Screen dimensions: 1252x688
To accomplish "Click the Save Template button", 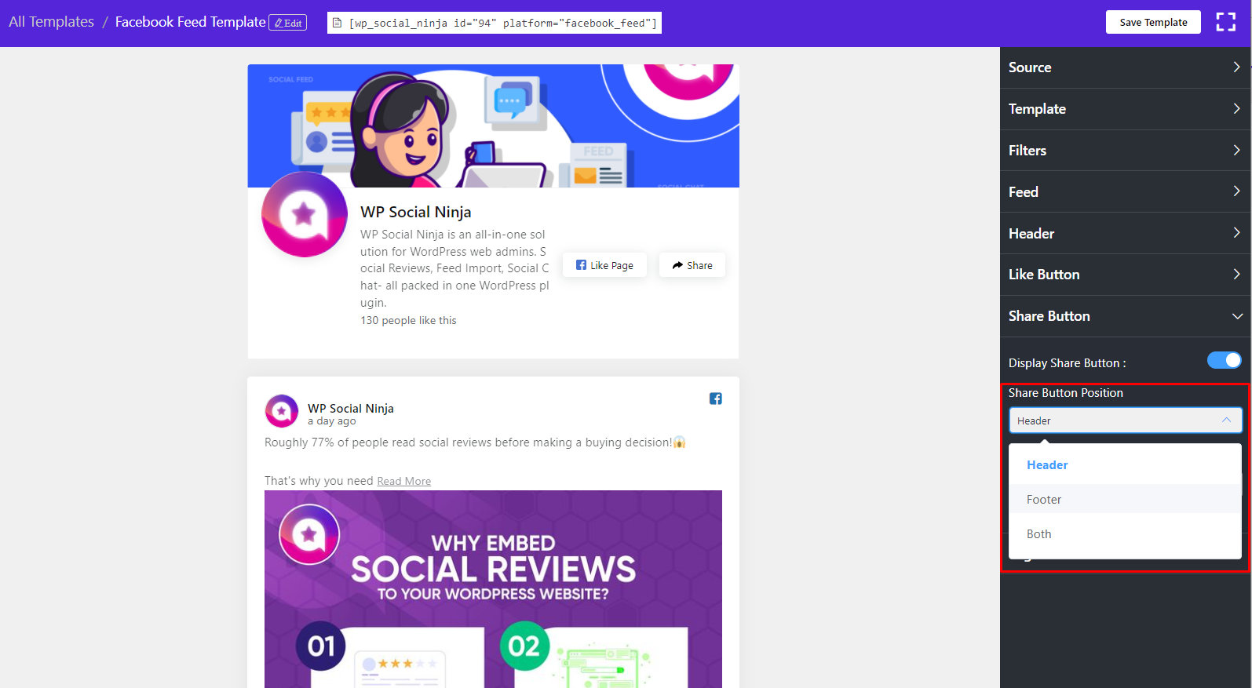I will click(1153, 22).
